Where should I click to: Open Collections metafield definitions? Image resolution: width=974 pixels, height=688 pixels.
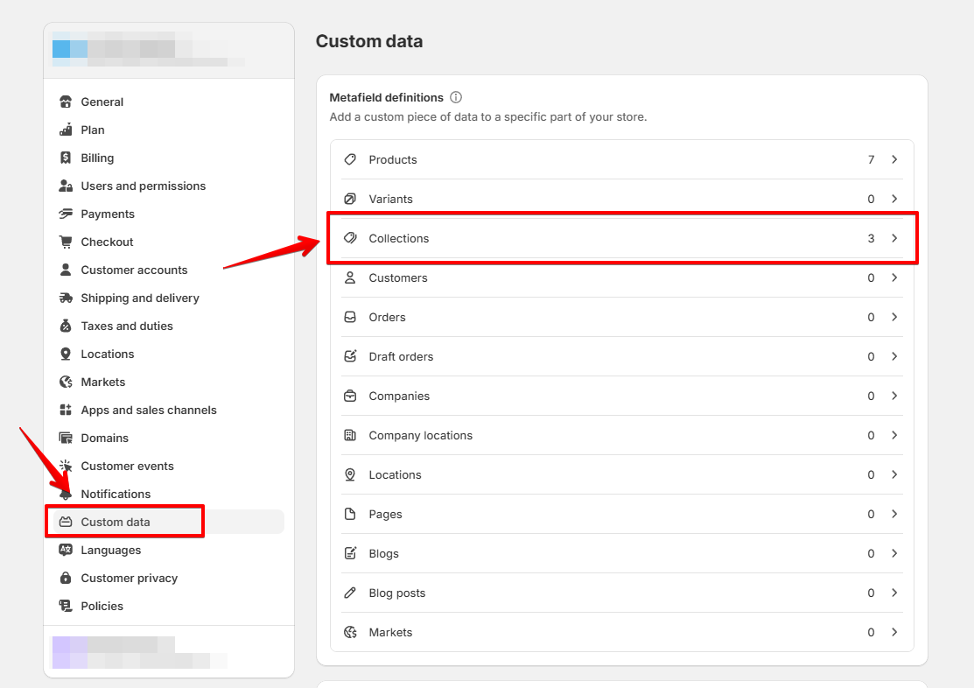622,238
